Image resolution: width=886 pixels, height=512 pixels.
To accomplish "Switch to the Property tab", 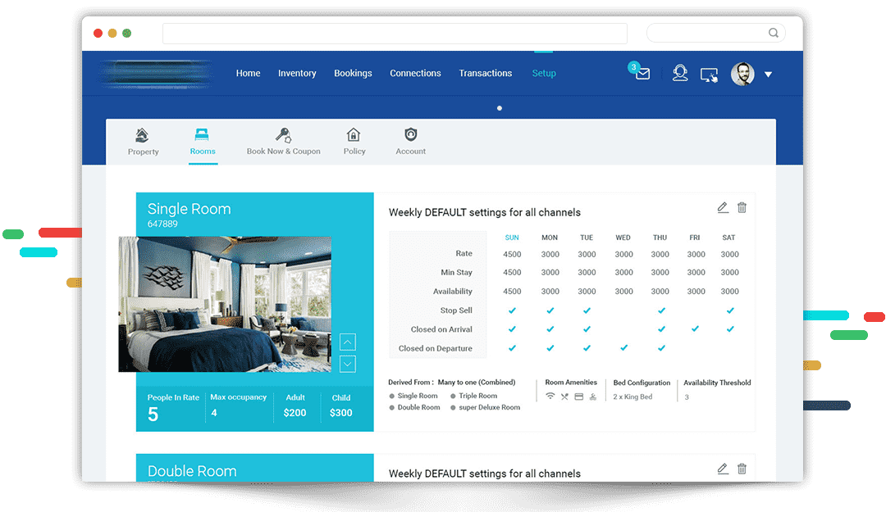I will [x=143, y=142].
